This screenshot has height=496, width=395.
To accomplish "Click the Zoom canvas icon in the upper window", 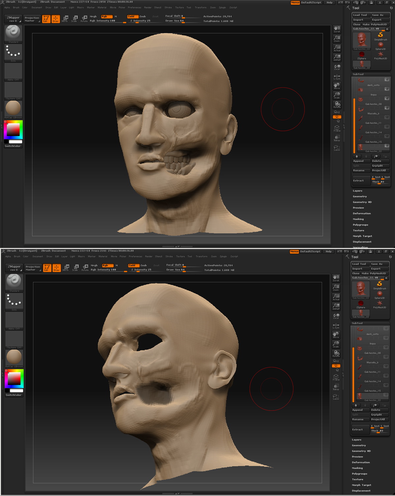I will click(337, 39).
